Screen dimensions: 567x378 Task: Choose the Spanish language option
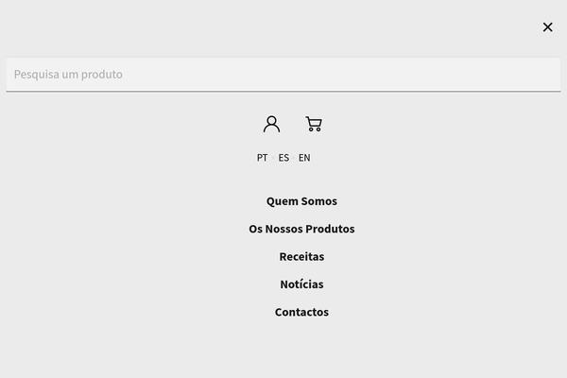coord(283,158)
